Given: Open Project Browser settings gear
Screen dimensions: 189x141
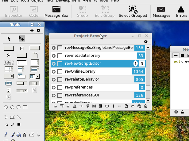Looking at the screenshot, I should coord(146,42).
